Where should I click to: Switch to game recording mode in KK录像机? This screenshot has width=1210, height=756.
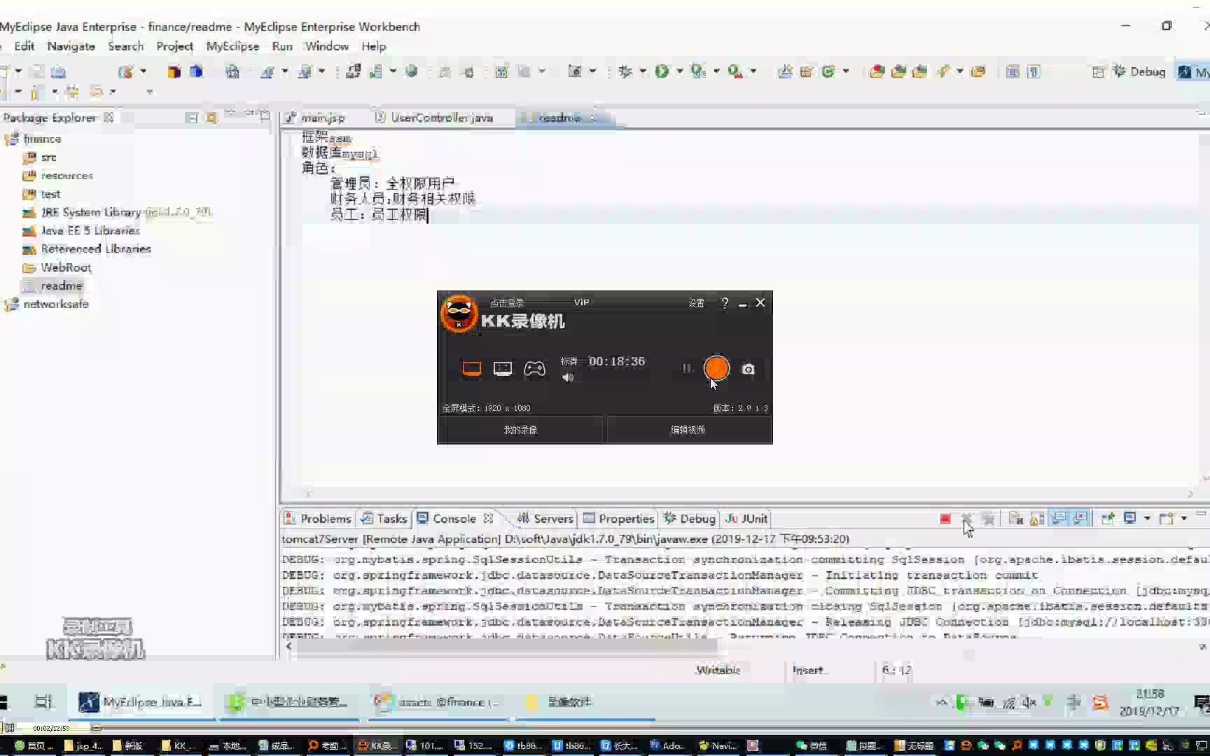click(534, 368)
